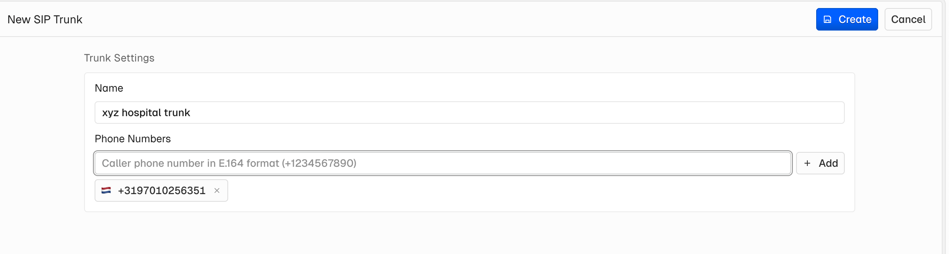
Task: Select the xyz hospital trunk text
Action: click(x=146, y=113)
